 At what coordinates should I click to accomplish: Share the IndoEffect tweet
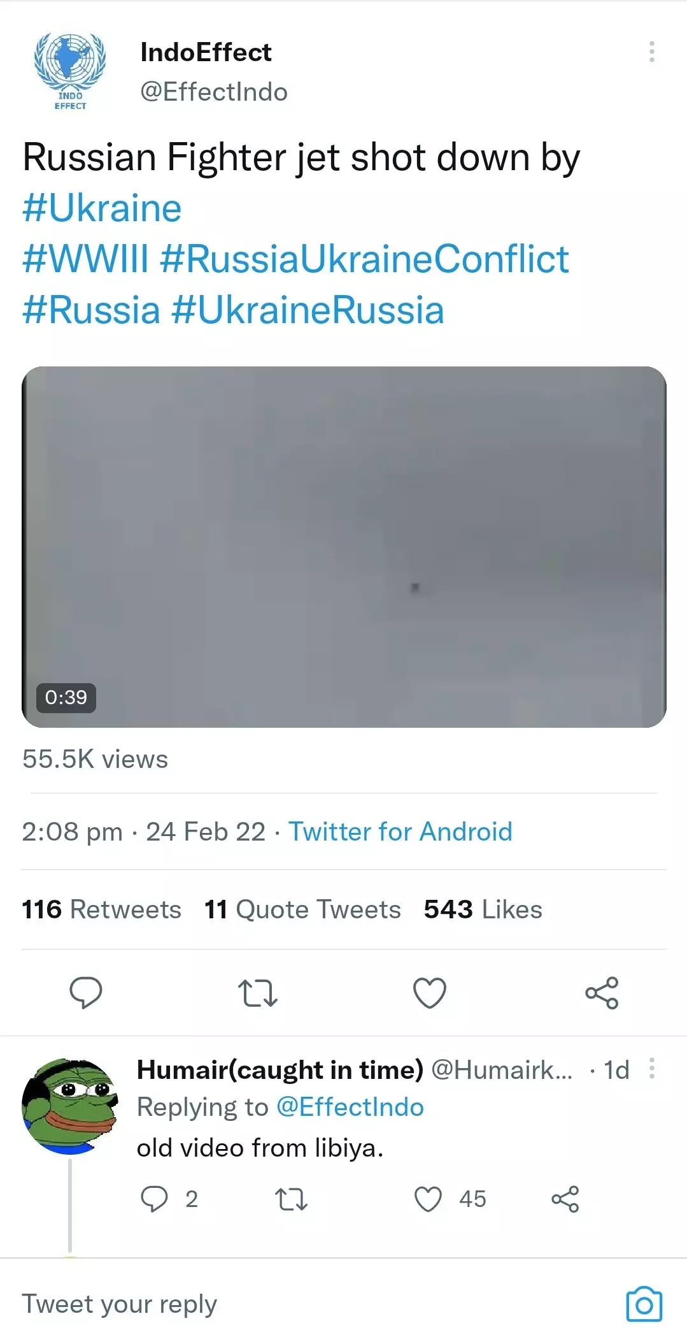(x=602, y=993)
